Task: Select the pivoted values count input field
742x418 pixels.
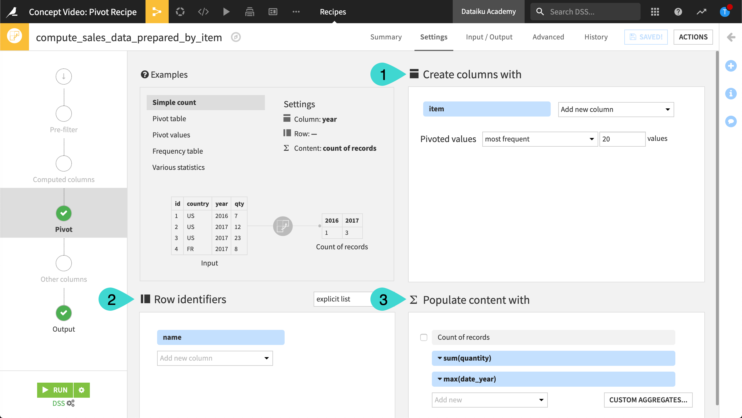Action: pos(622,139)
